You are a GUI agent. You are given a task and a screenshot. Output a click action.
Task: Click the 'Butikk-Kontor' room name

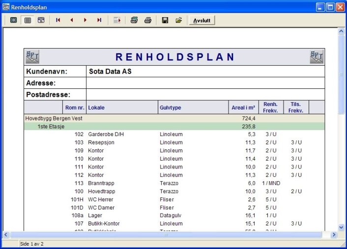[x=104, y=223]
